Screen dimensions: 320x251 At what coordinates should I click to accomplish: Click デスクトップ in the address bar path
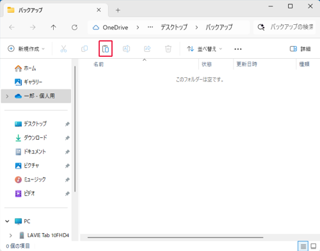pyautogui.click(x=174, y=27)
